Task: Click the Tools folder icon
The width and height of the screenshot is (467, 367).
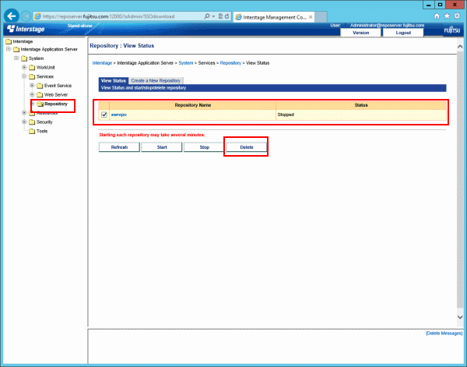Action: (32, 131)
